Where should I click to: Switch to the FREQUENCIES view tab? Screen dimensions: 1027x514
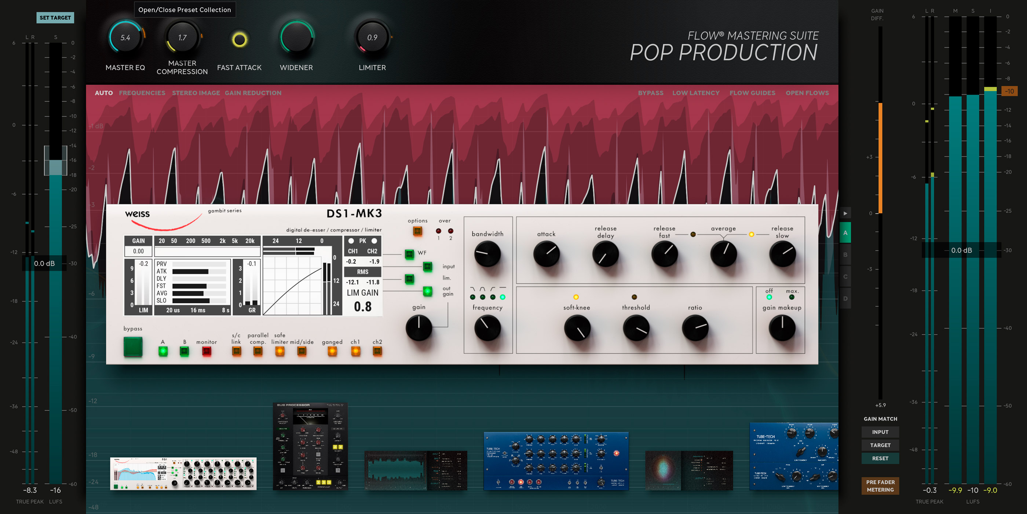[x=142, y=93]
